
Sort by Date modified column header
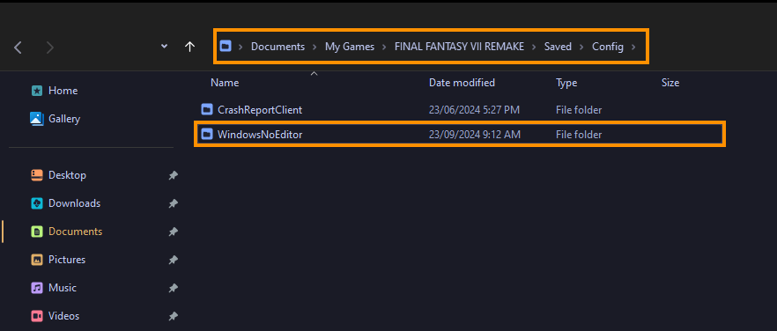coord(462,83)
